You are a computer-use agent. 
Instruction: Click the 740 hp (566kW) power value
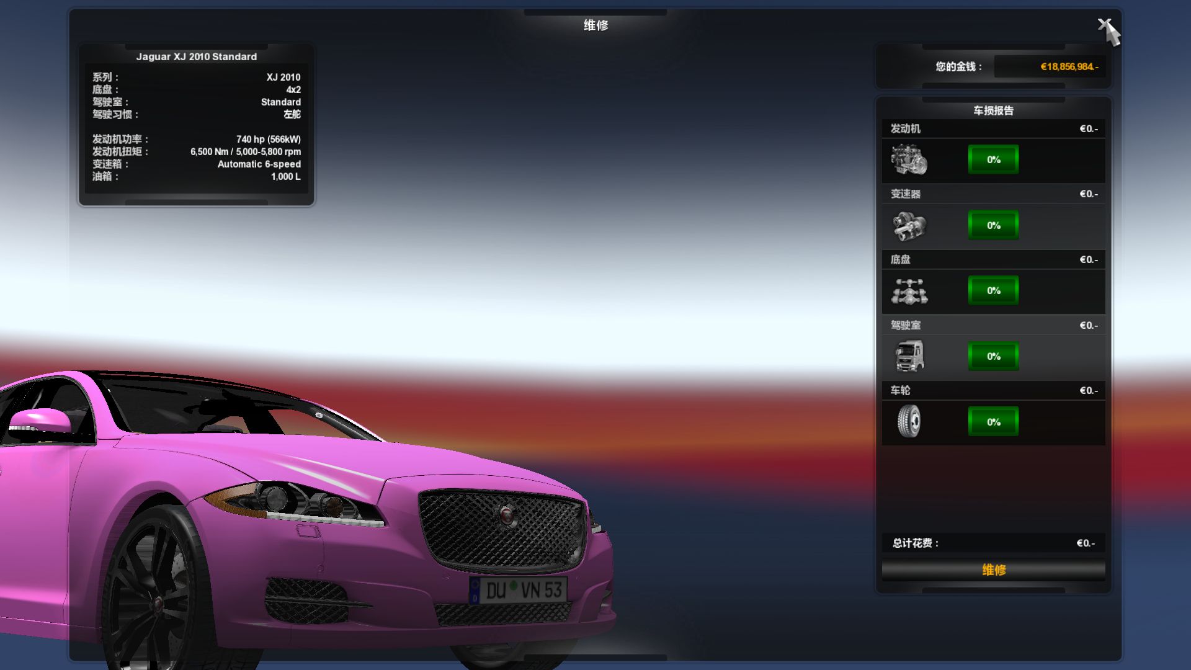pyautogui.click(x=269, y=140)
